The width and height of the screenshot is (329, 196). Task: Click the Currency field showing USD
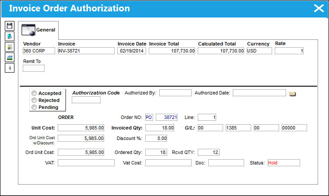(259, 51)
